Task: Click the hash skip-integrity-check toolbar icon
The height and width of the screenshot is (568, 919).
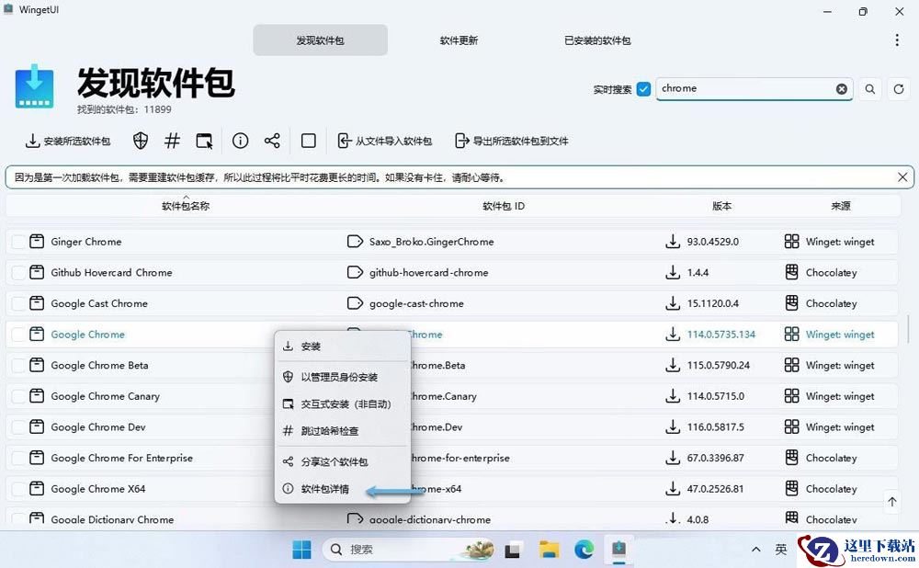Action: click(x=172, y=141)
